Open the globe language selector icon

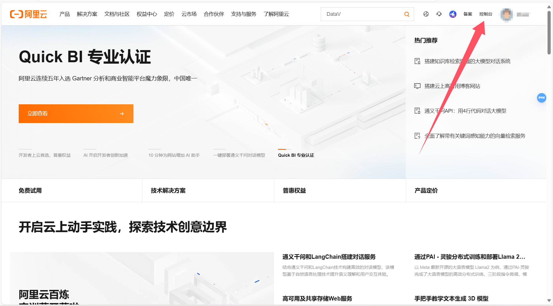tap(426, 14)
